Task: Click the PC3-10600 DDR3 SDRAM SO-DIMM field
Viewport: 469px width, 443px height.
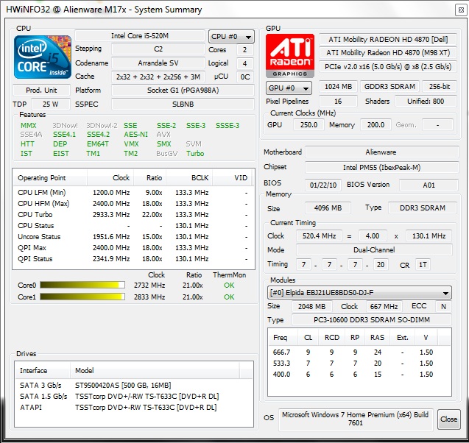Action: tap(372, 320)
